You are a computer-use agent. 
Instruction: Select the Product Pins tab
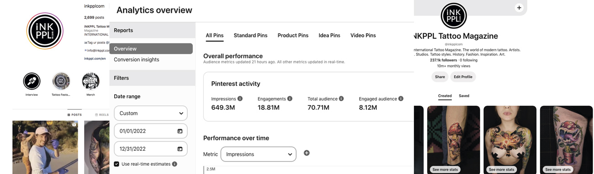(293, 36)
